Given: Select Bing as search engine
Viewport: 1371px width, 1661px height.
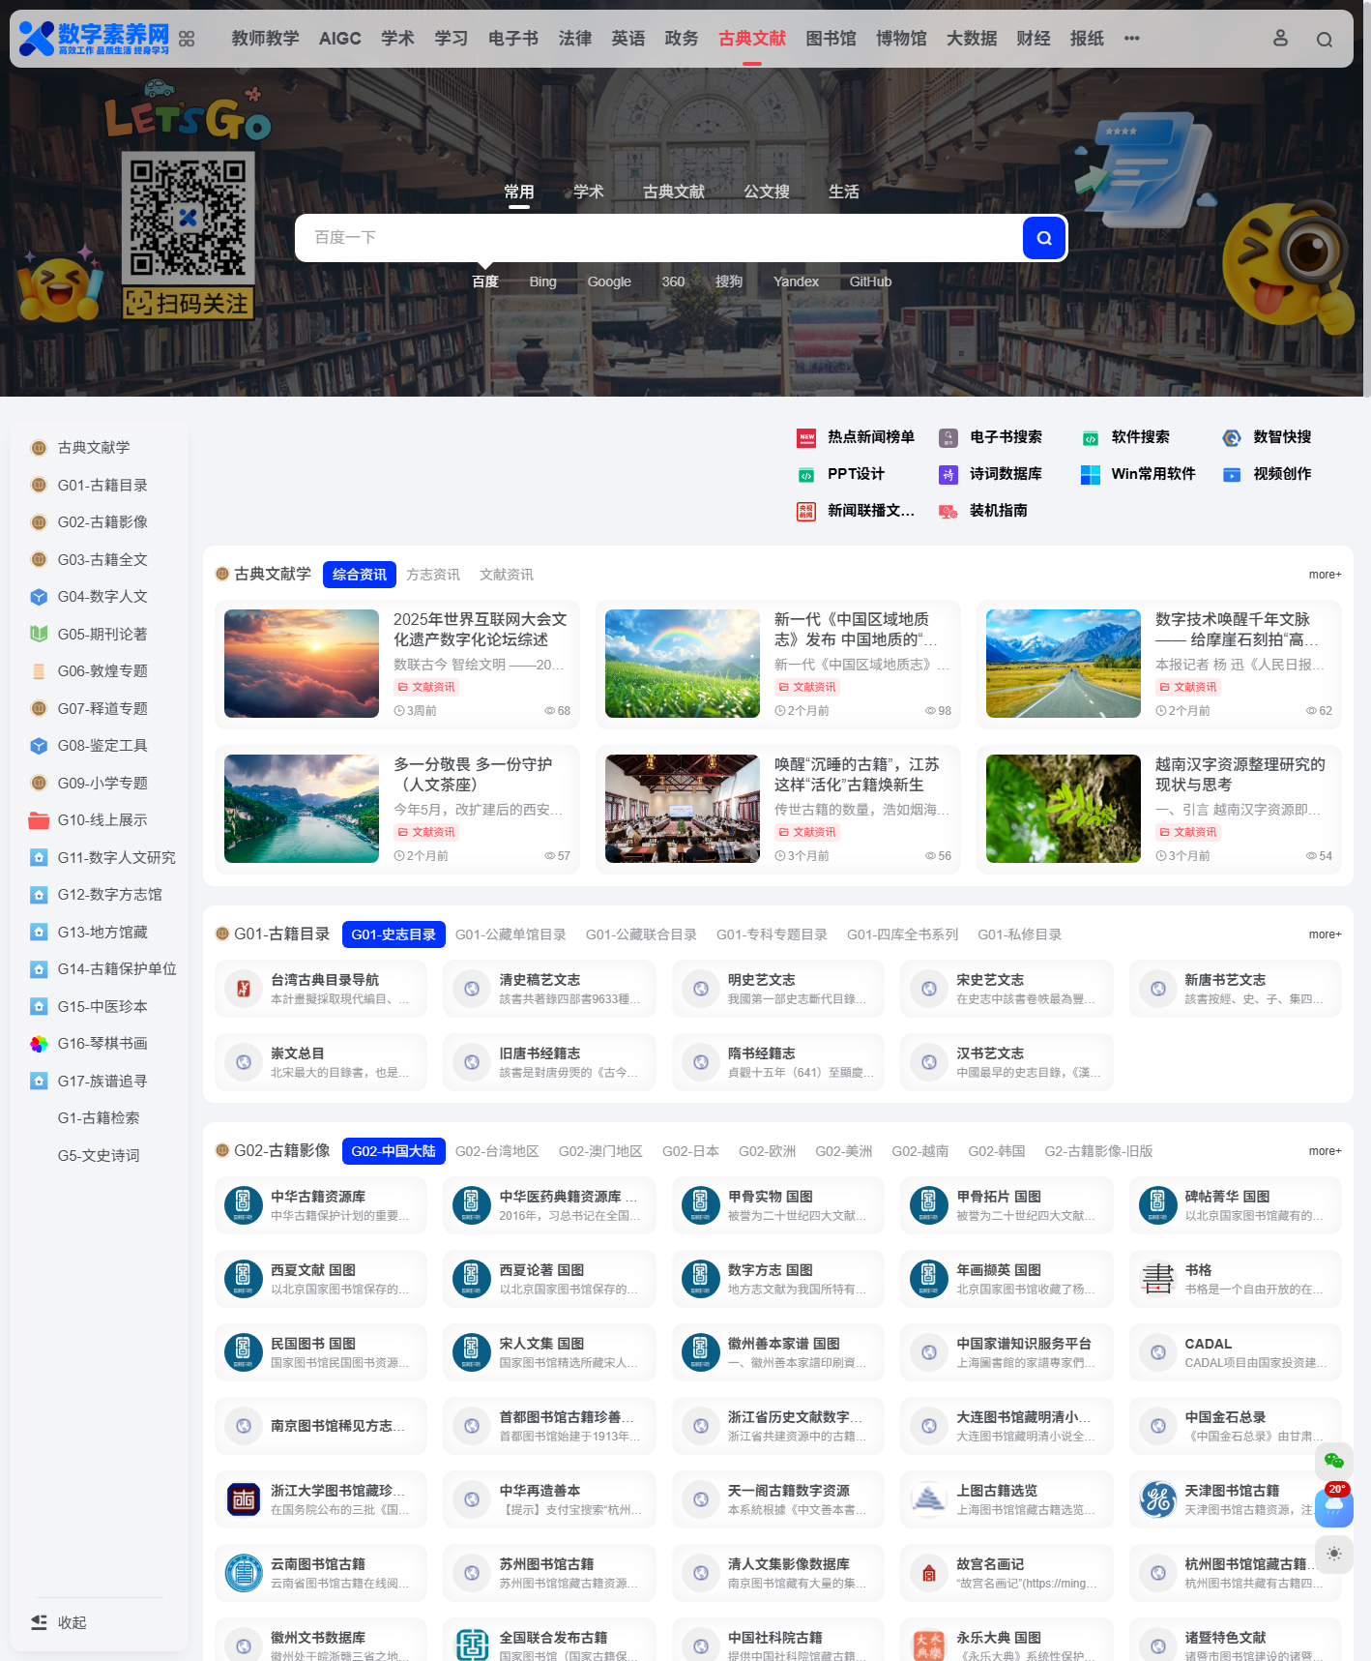Looking at the screenshot, I should (x=542, y=282).
